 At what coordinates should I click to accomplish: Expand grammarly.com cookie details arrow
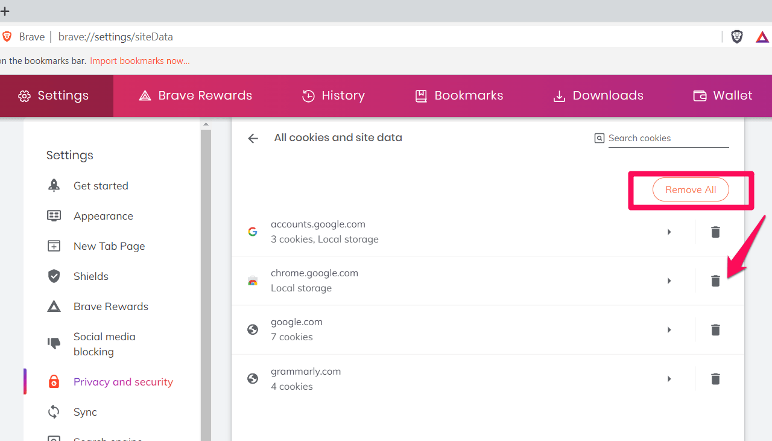[x=669, y=379]
